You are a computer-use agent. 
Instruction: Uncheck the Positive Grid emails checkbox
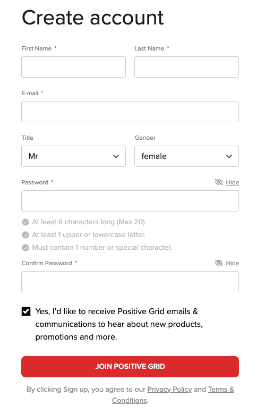coord(26,311)
